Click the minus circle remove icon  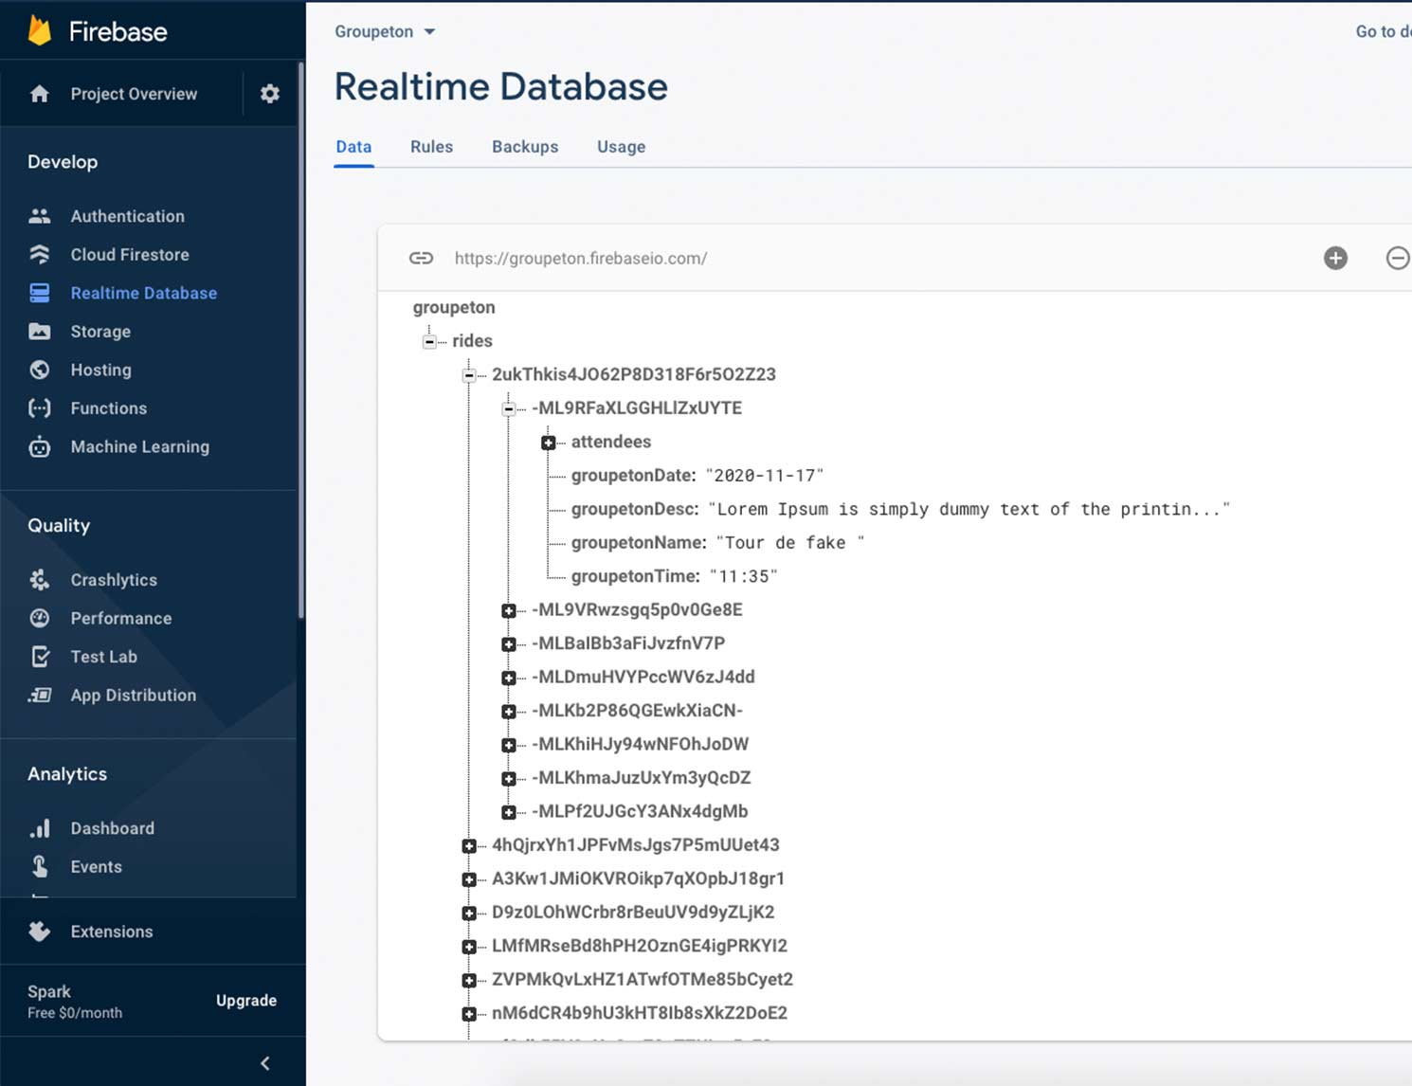click(x=1398, y=258)
